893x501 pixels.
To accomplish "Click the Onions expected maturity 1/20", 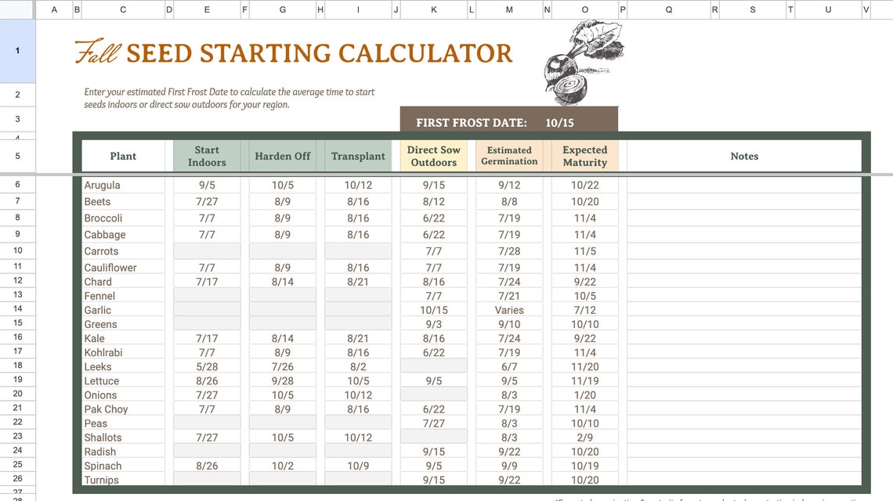I will [584, 395].
